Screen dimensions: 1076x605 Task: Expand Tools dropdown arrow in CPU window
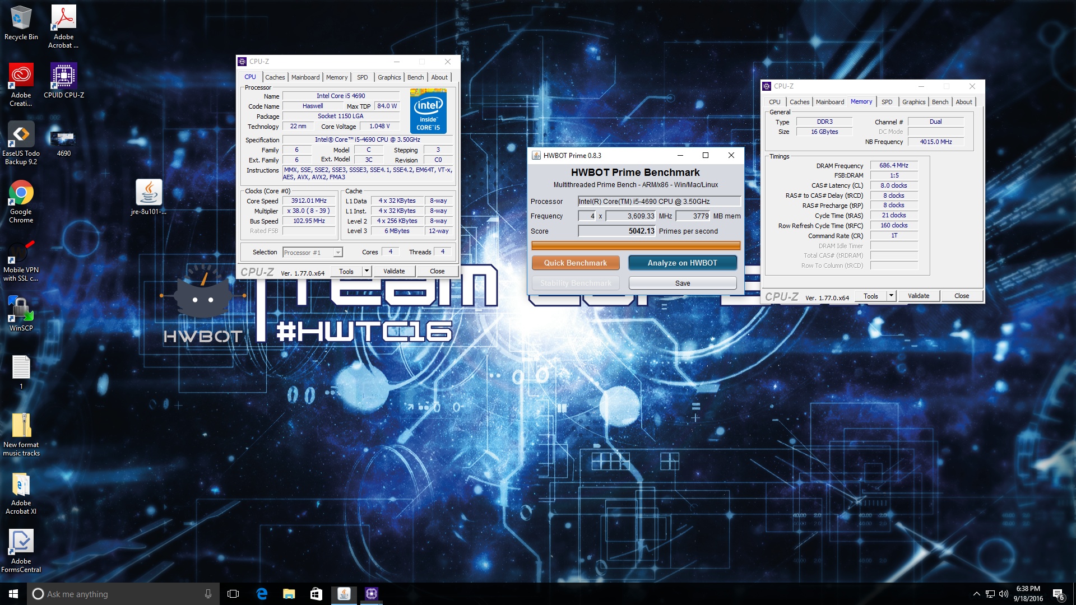367,271
